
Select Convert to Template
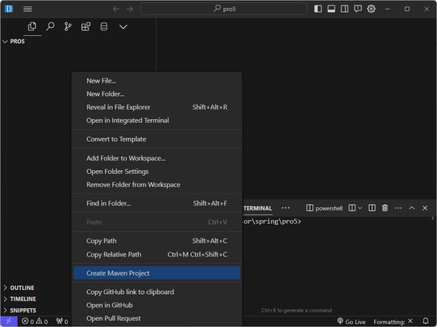pyautogui.click(x=157, y=139)
